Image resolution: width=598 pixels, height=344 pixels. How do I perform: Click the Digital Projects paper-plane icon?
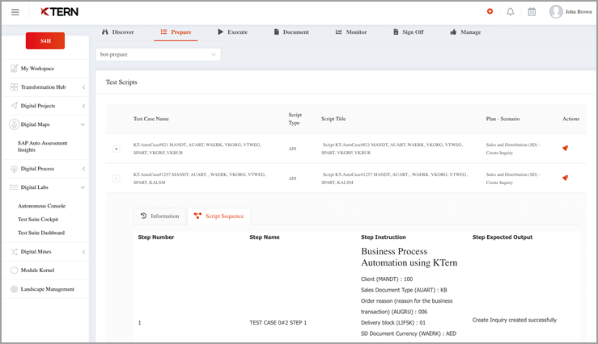coord(14,106)
